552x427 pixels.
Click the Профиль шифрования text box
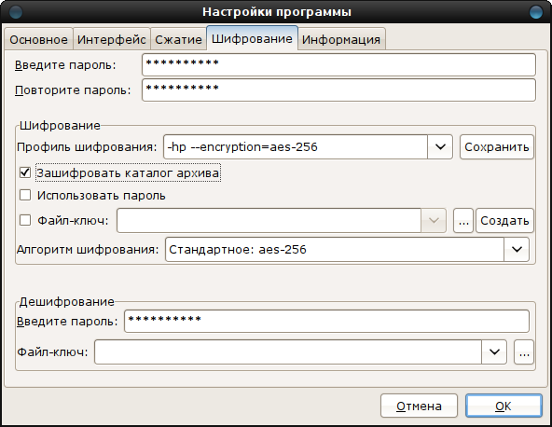[x=296, y=146]
